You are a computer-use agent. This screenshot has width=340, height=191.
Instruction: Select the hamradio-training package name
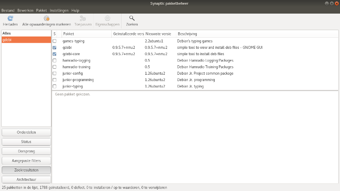[x=76, y=67]
